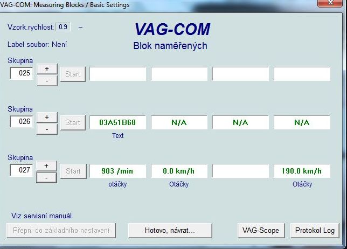Viewport: 347px width, 249px height.
Task: Click the Skupina 027 group number field
Action: [x=22, y=170]
